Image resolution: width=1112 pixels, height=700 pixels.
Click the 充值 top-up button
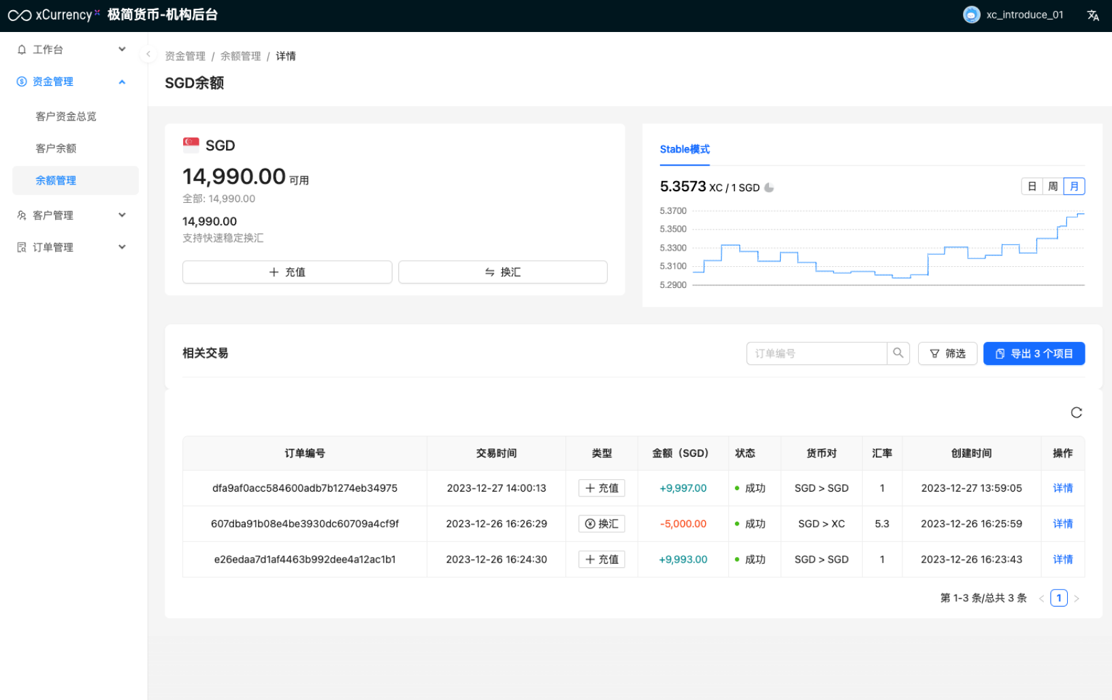(x=287, y=272)
